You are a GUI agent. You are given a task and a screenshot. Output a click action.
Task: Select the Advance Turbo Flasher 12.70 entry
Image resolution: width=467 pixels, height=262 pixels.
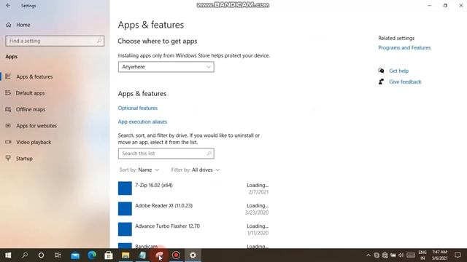(x=193, y=229)
